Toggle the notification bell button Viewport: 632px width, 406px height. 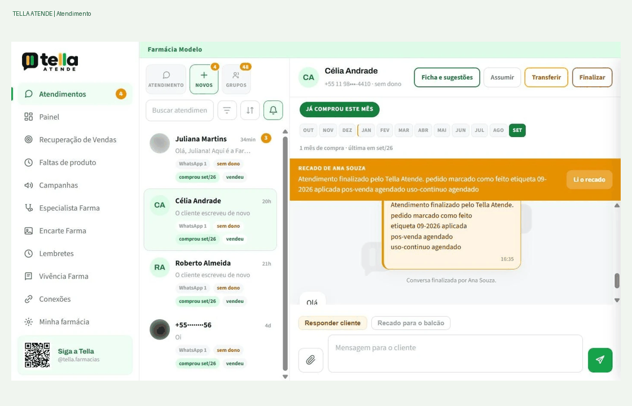[273, 111]
